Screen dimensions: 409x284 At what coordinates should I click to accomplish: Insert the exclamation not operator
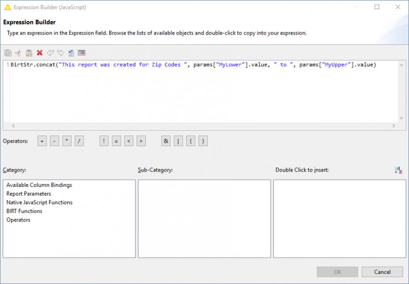click(104, 141)
